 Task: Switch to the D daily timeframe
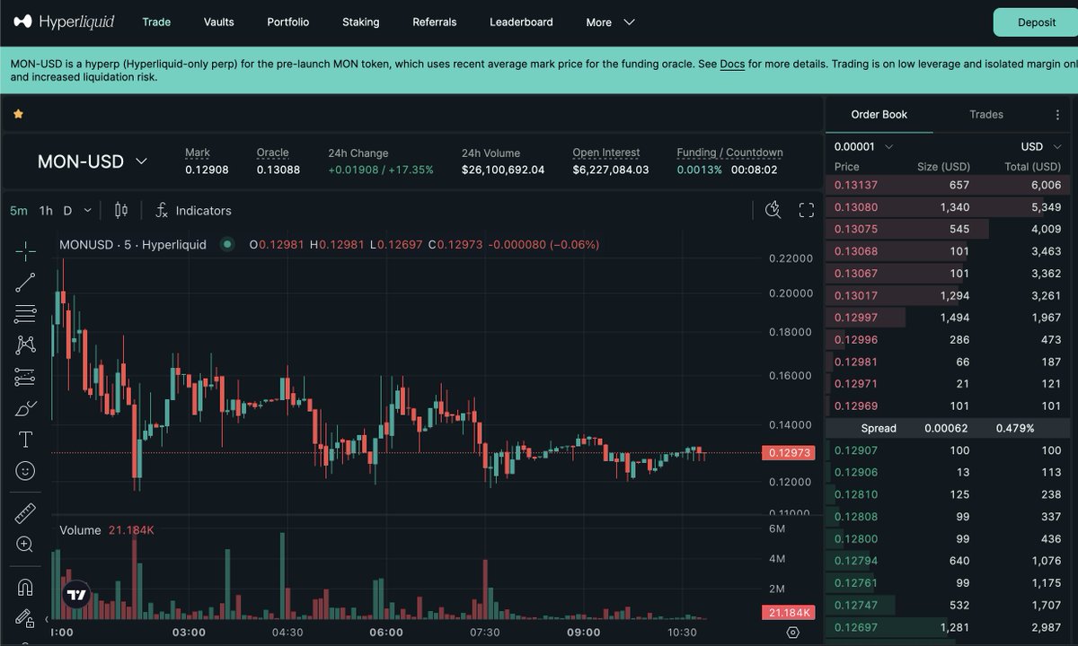(x=67, y=210)
